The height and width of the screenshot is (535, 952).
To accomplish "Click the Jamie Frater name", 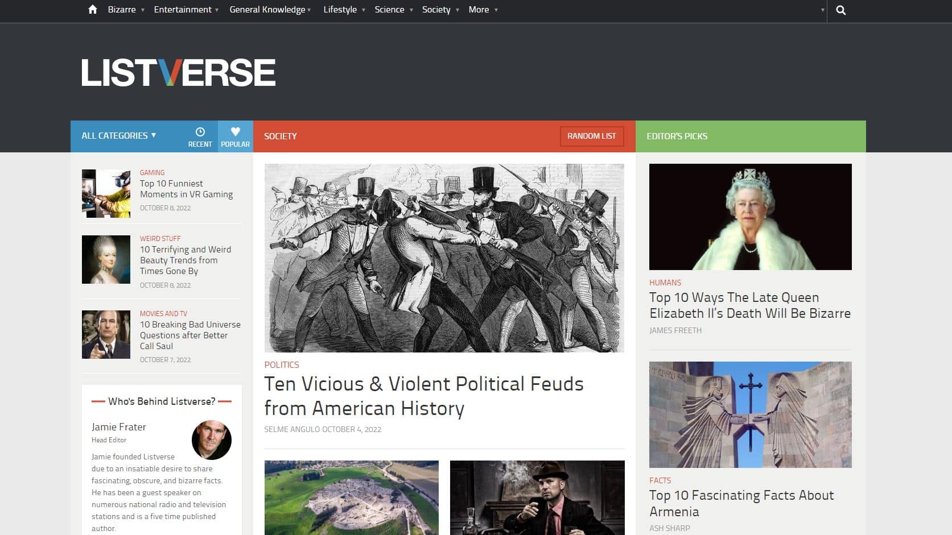I will pyautogui.click(x=118, y=427).
